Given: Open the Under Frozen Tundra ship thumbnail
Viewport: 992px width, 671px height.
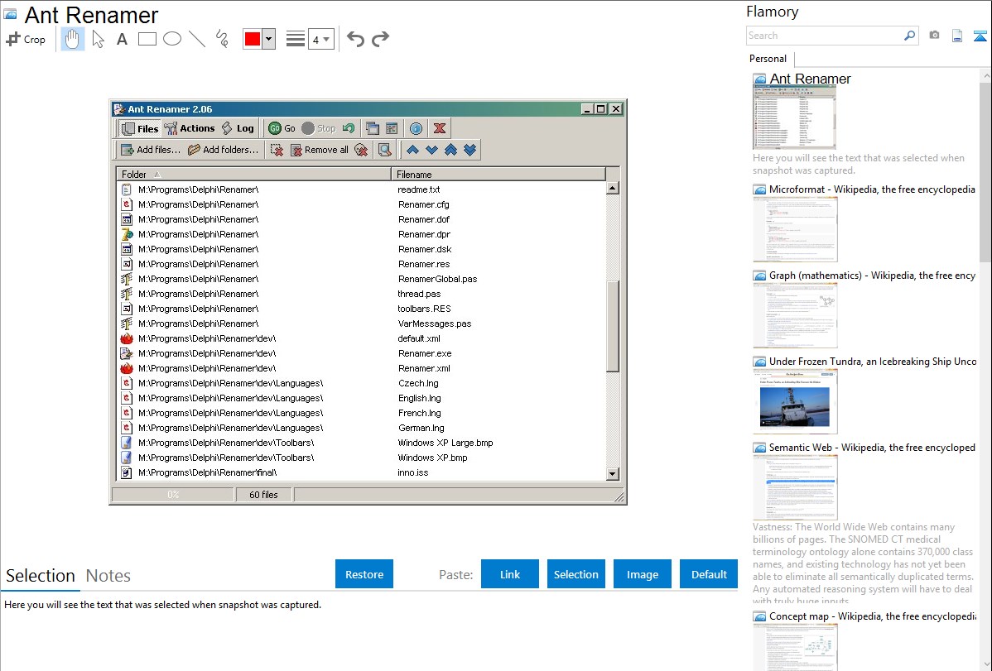Looking at the screenshot, I should 795,401.
